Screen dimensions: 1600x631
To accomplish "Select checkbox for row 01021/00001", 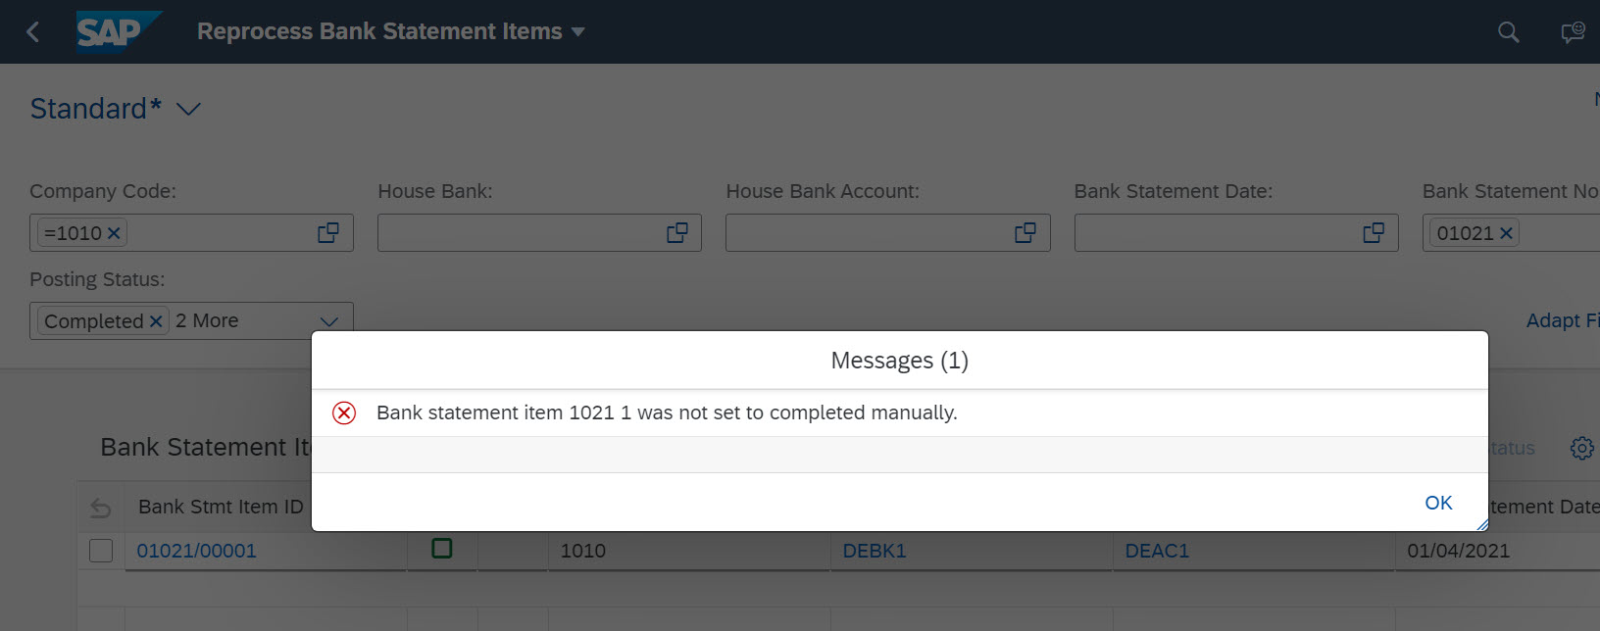I will (101, 551).
